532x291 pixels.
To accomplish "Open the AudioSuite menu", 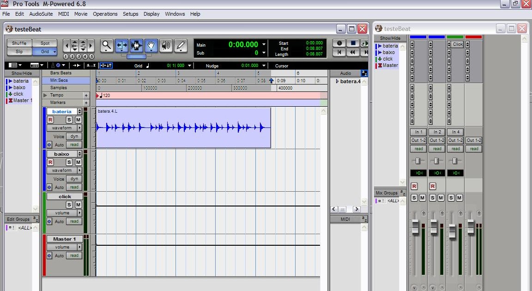I will (41, 14).
